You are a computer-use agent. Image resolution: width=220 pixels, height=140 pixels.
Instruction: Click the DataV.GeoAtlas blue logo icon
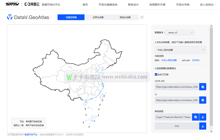pos(10,17)
